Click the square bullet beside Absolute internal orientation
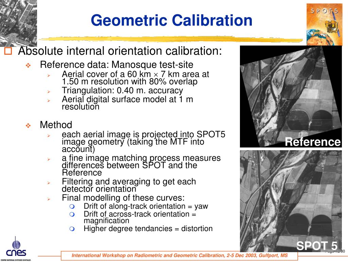The height and width of the screenshot is (262, 348). tap(8, 51)
